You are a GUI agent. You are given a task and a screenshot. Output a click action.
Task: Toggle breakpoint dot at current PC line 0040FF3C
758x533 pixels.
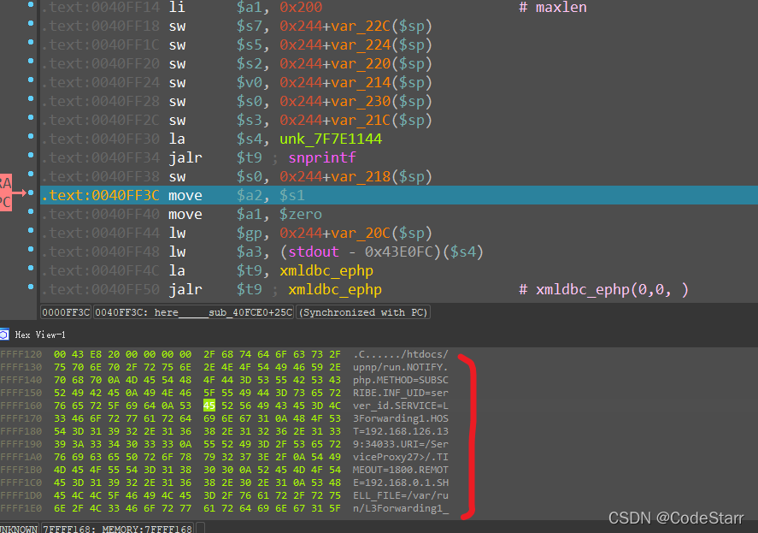[31, 192]
